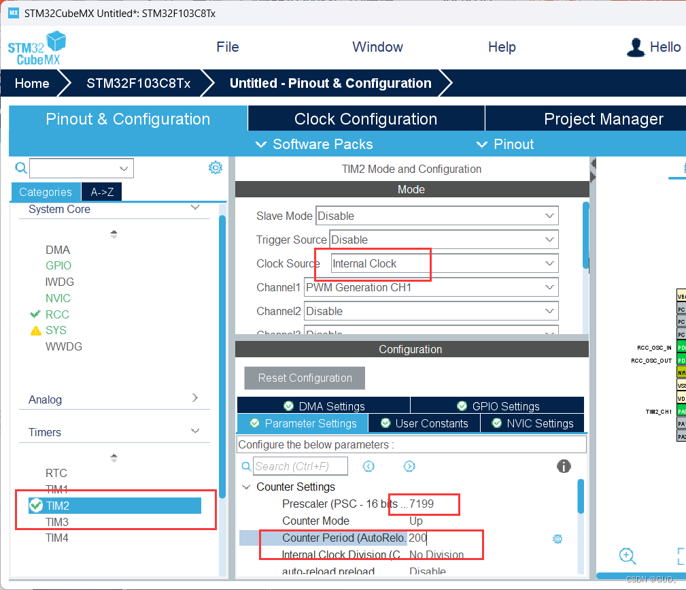Open the Window menu
This screenshot has height=590, width=686.
tap(377, 47)
